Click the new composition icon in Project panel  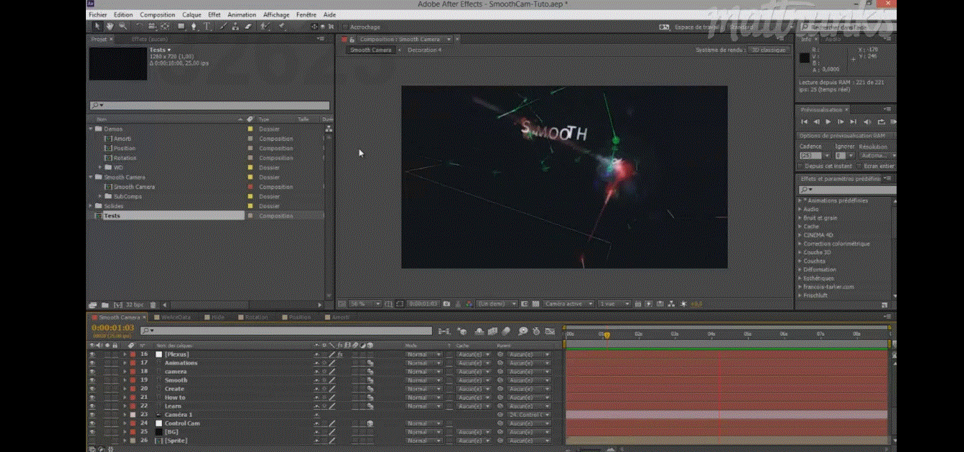(118, 305)
